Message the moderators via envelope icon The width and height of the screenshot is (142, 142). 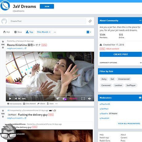(x=140, y=98)
